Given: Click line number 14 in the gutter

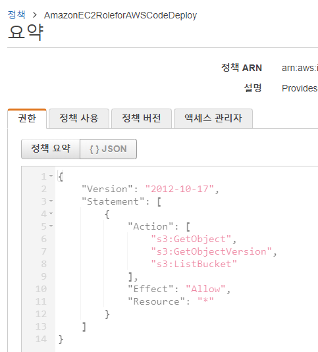Looking at the screenshot, I should pyautogui.click(x=41, y=339).
